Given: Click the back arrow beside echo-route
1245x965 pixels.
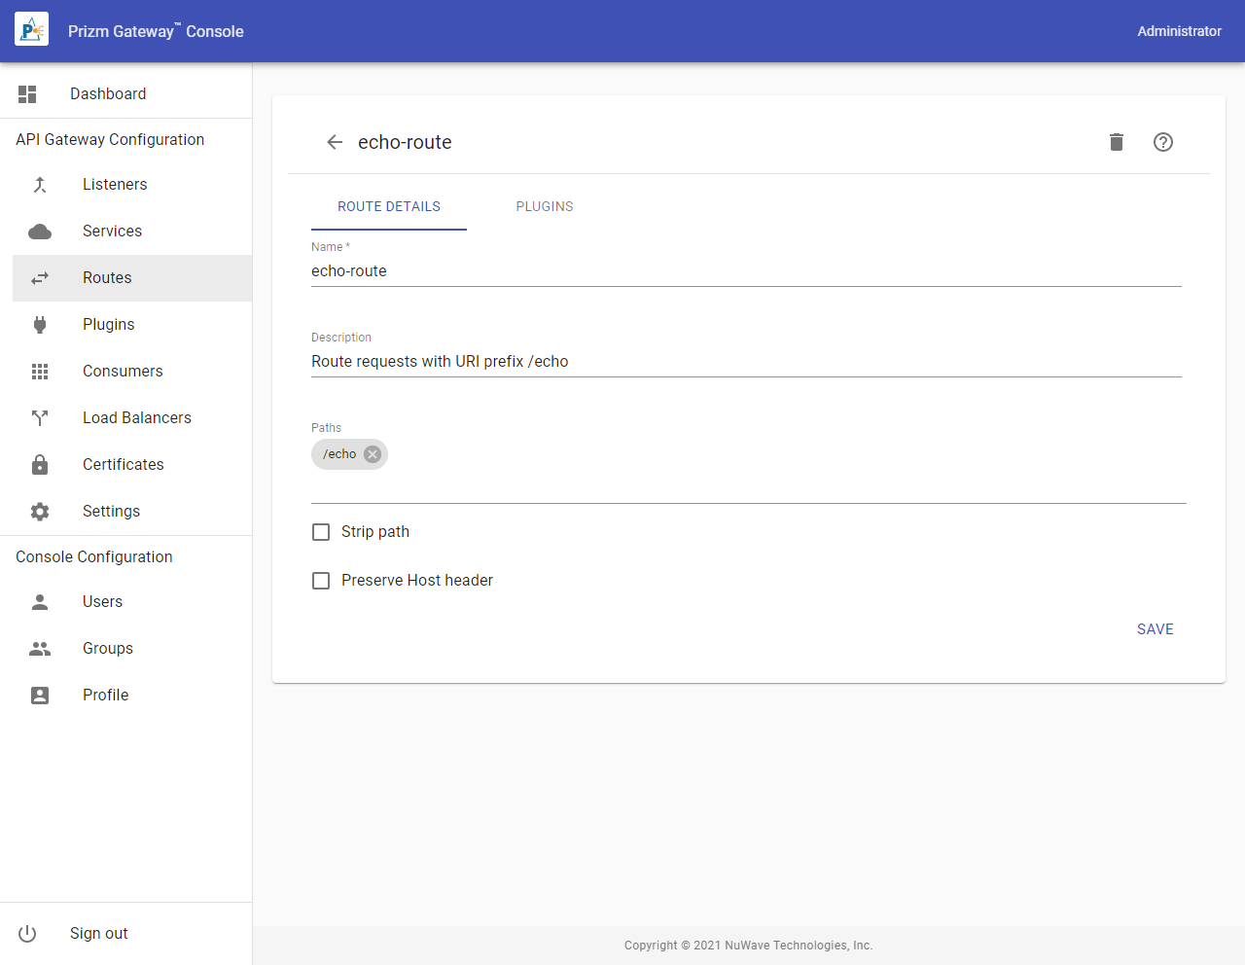Looking at the screenshot, I should point(335,142).
